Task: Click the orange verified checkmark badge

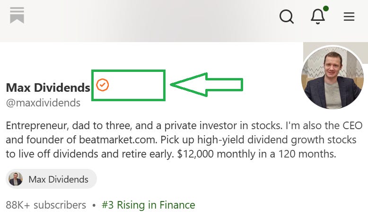Action: (103, 85)
